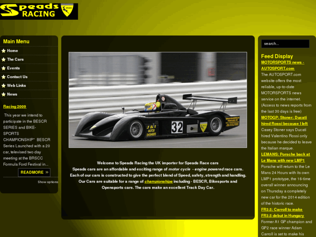
Task: Click text 'This year we intend to'
Action: 23,115
